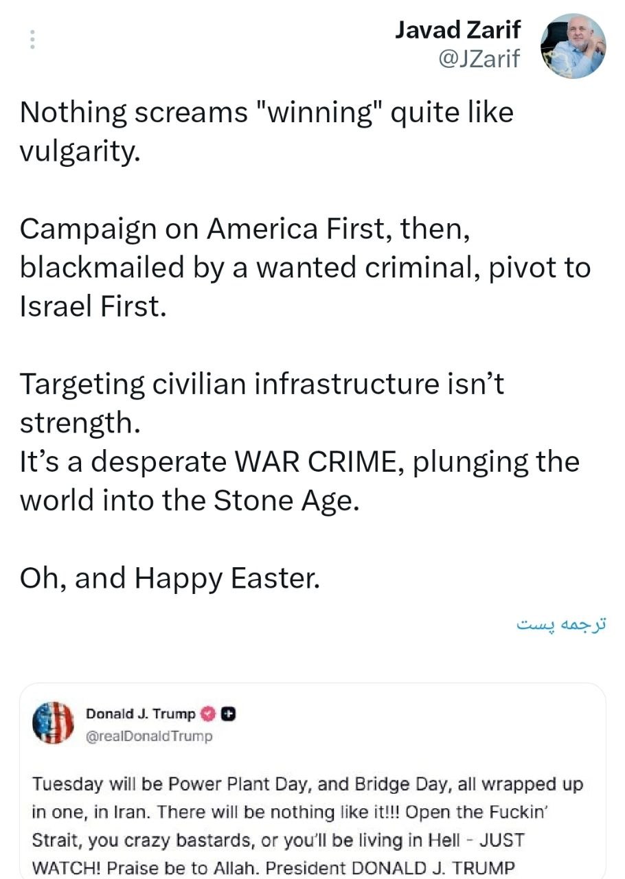Tap the 'Oh, and Happy Easter.' line

170,578
